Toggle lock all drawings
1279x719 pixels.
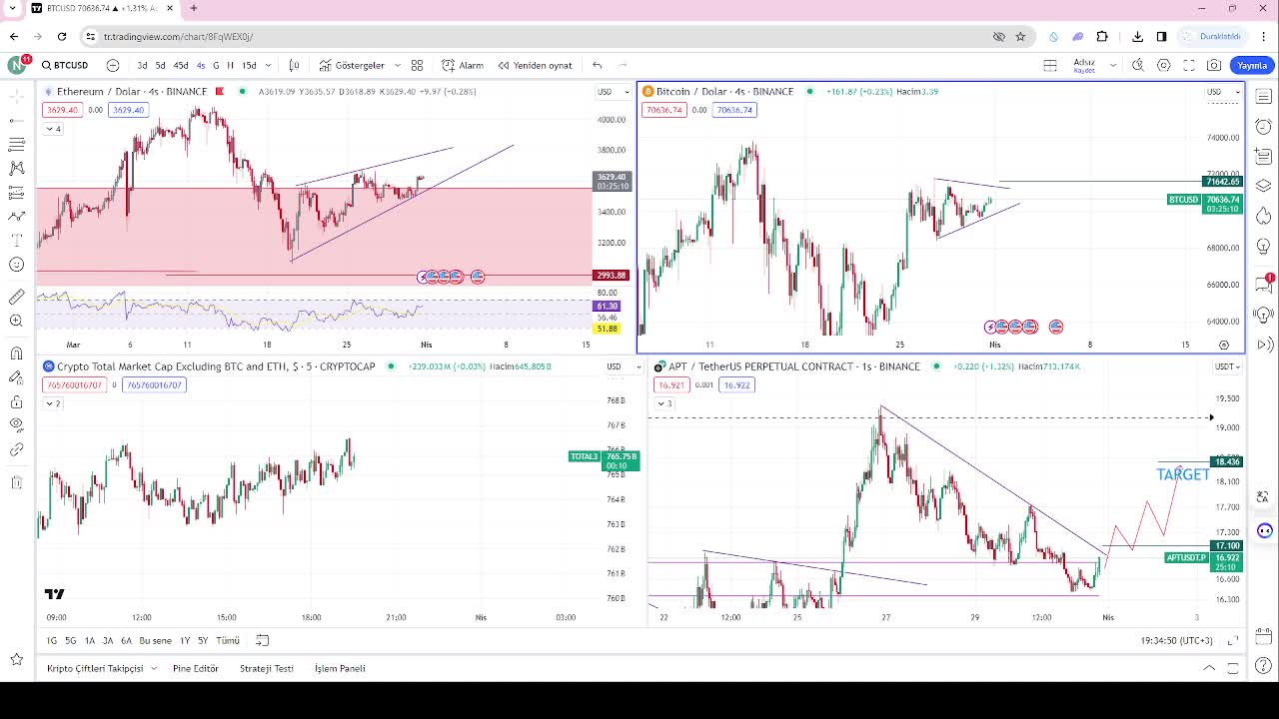tap(16, 401)
